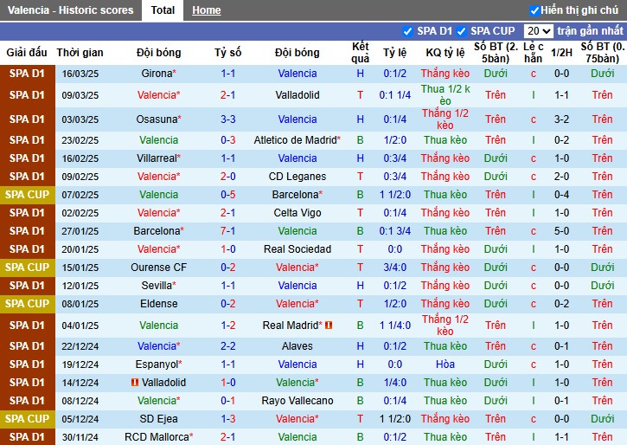Click the 3-3 score for Osasuna match
The height and width of the screenshot is (445, 627).
point(228,119)
